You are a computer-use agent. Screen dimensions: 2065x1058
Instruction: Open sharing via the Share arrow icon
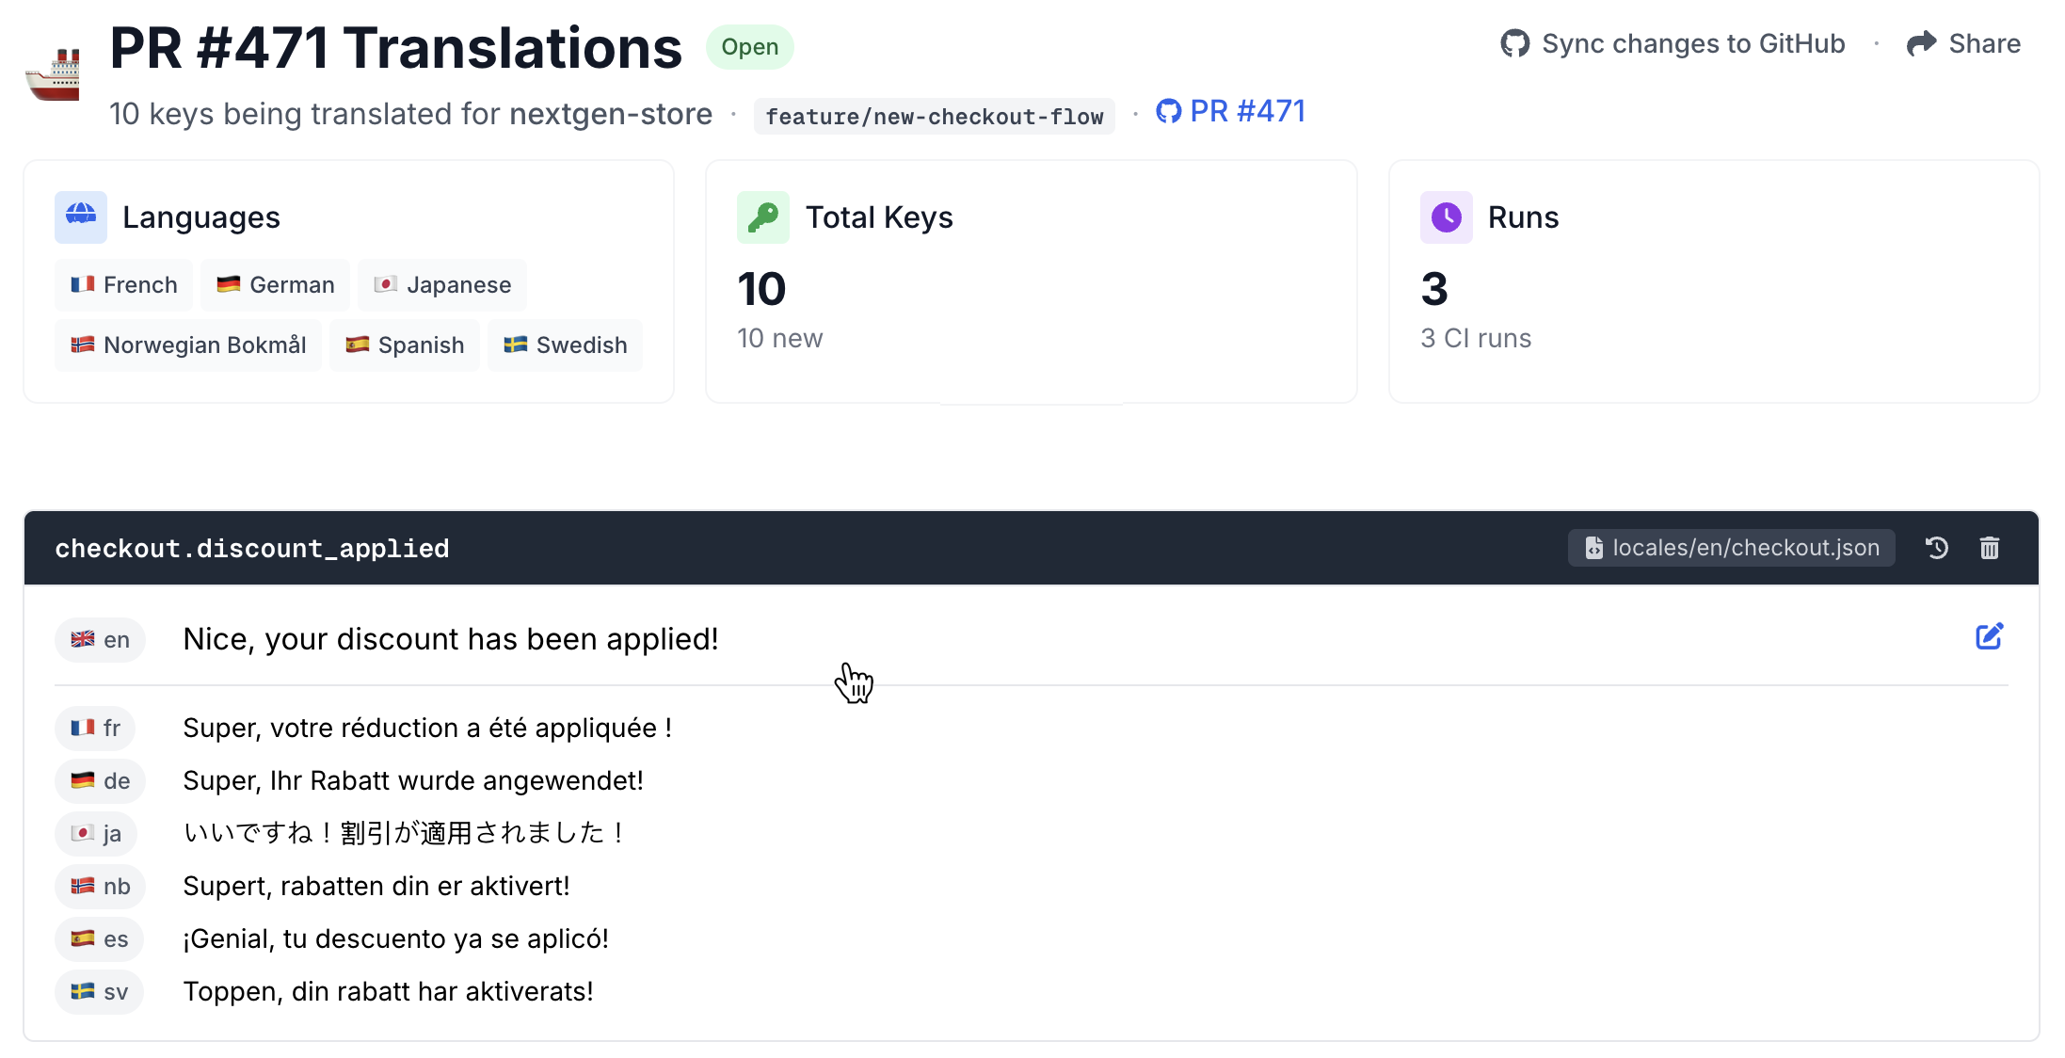pos(1921,43)
